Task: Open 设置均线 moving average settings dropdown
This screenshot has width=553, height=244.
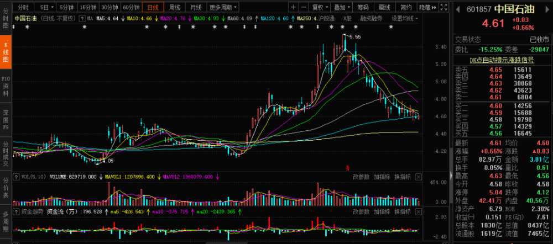Action: pyautogui.click(x=405, y=19)
